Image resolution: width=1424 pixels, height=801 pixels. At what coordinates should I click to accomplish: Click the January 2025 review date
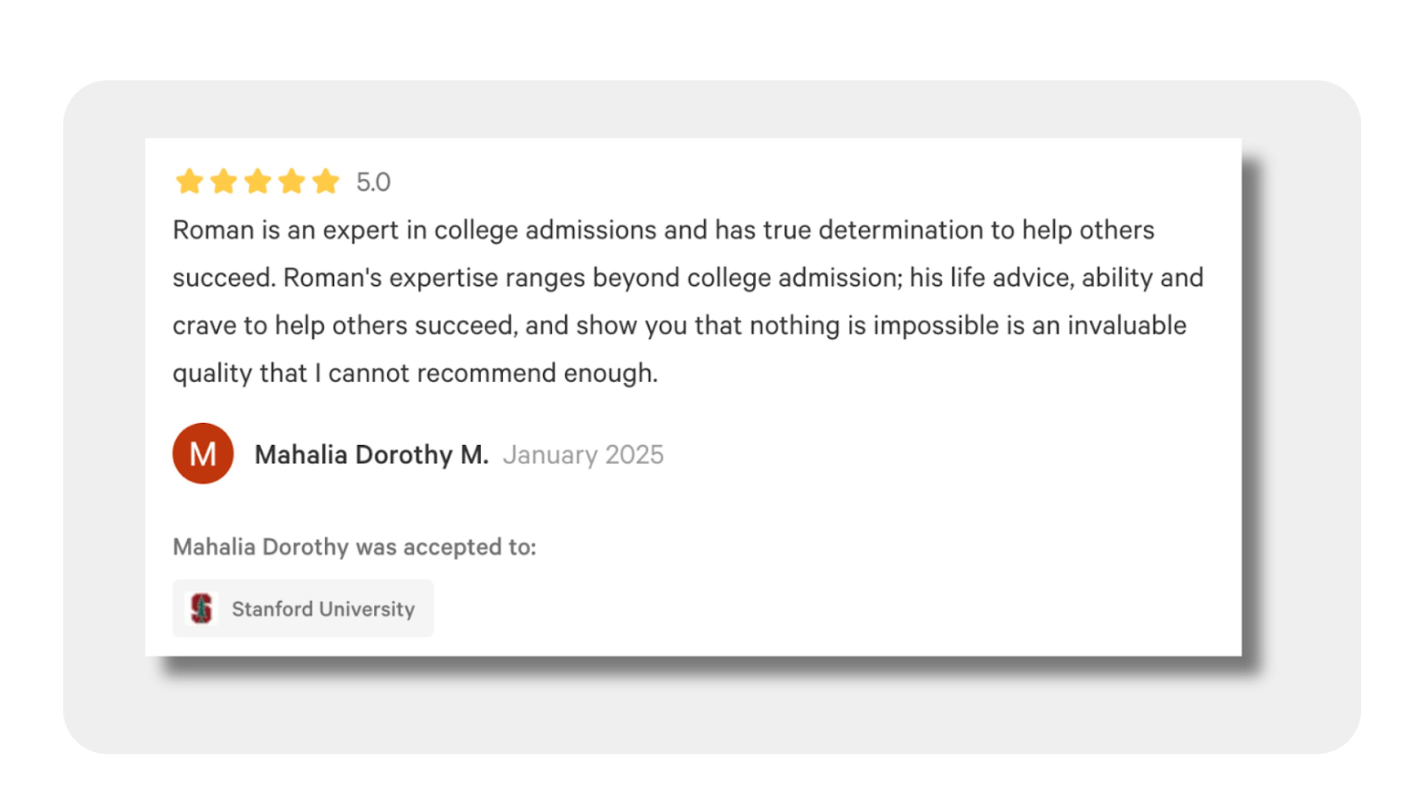(x=583, y=454)
